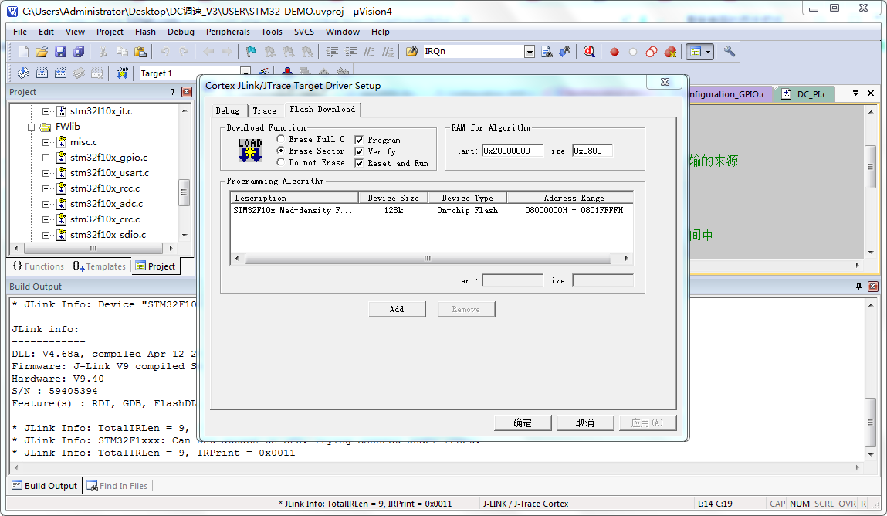Viewport: 887px width, 516px height.
Task: Click the Incremental Find icon
Action: (x=565, y=52)
